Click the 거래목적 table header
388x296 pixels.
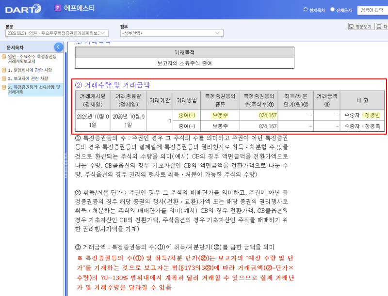(x=184, y=52)
